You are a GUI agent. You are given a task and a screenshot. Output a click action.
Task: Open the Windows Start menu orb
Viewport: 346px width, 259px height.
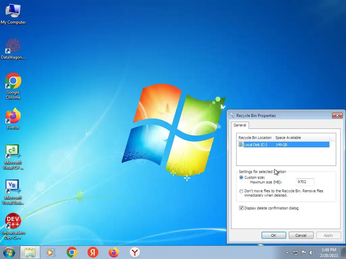pos(9,252)
